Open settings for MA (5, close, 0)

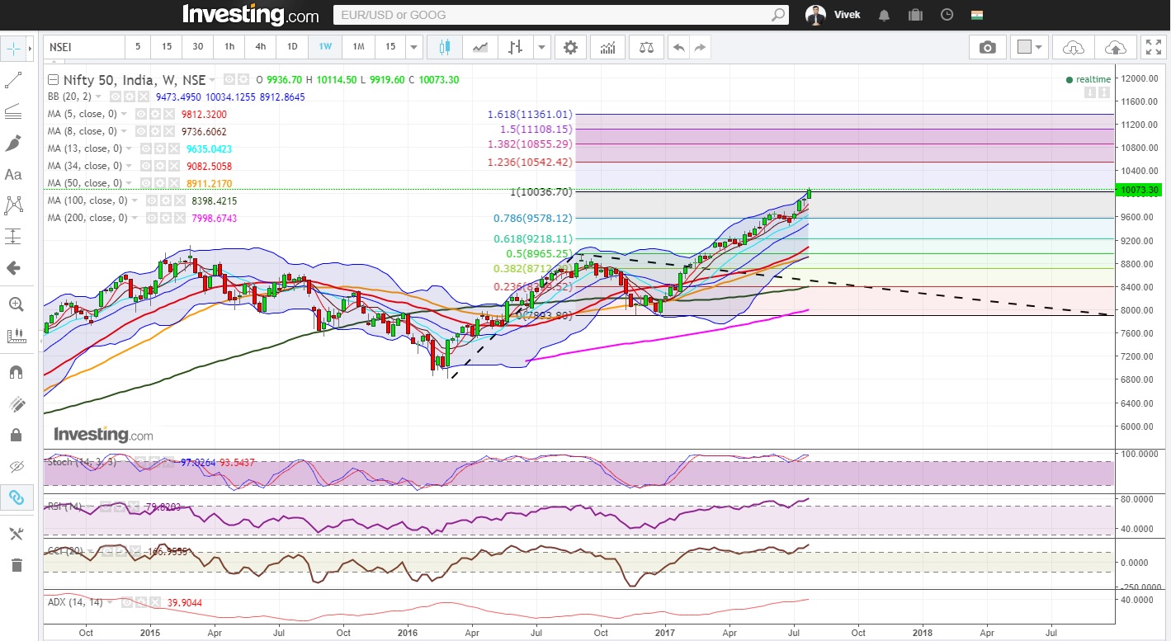[153, 114]
